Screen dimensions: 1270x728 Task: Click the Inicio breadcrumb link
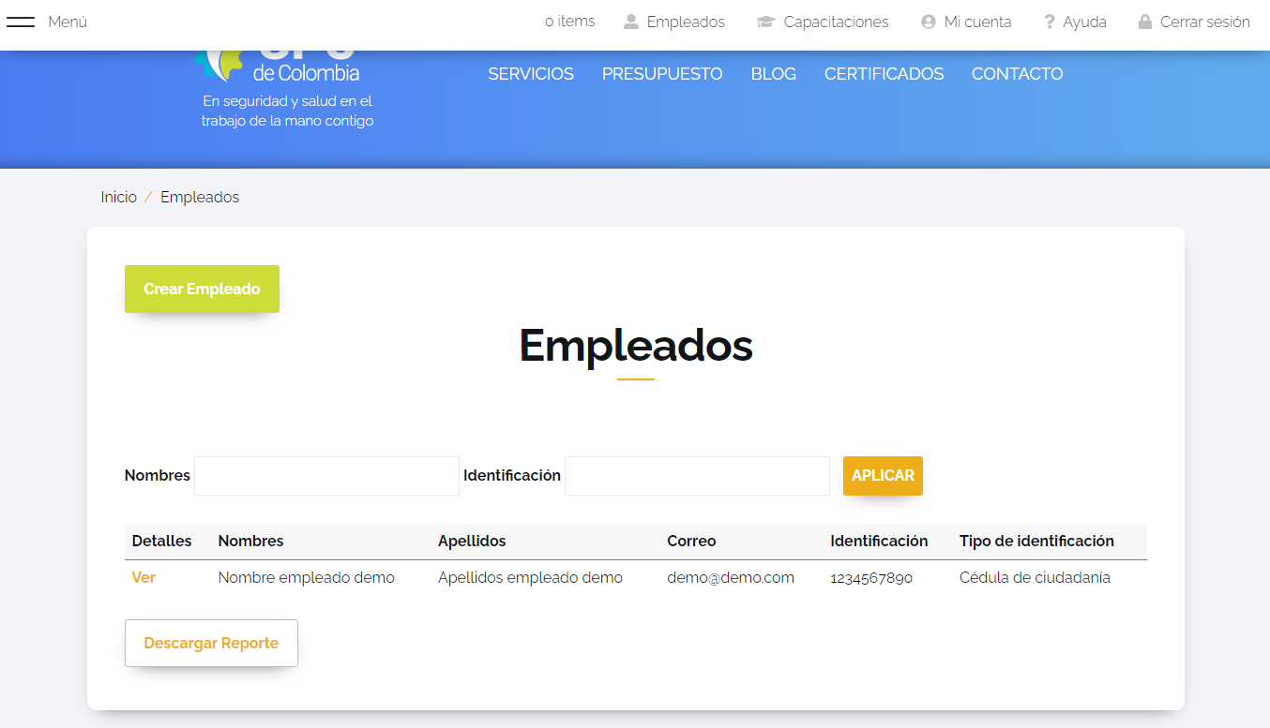coord(119,198)
